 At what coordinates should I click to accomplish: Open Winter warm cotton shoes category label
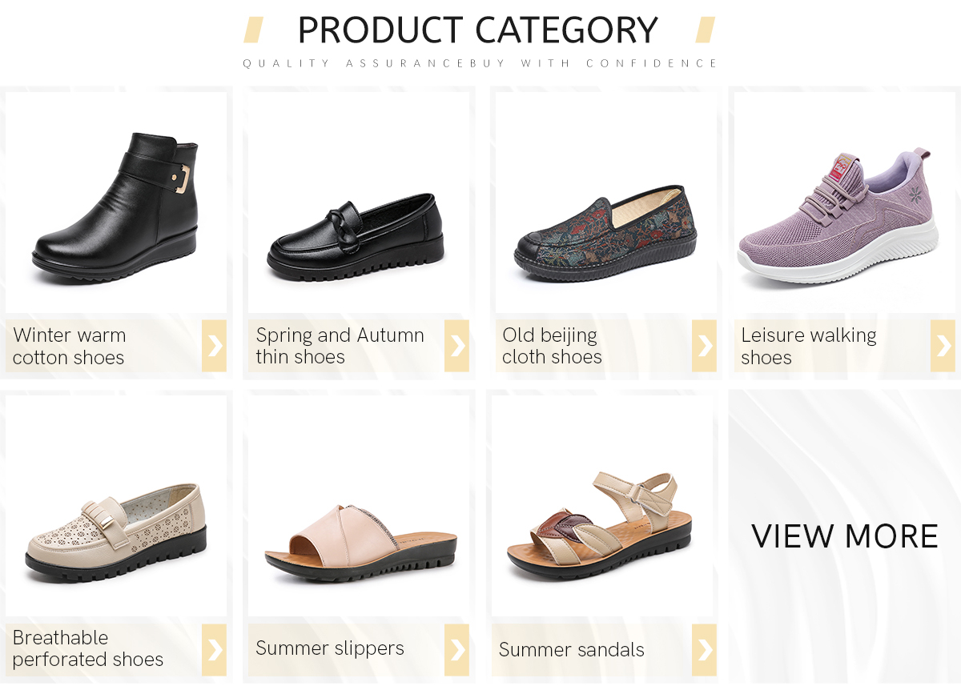[69, 346]
